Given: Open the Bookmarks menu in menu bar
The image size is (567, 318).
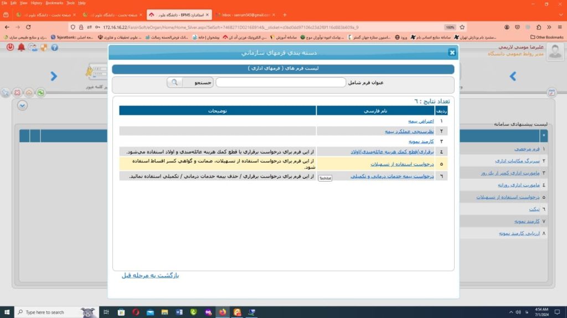Looking at the screenshot, I should point(54,3).
